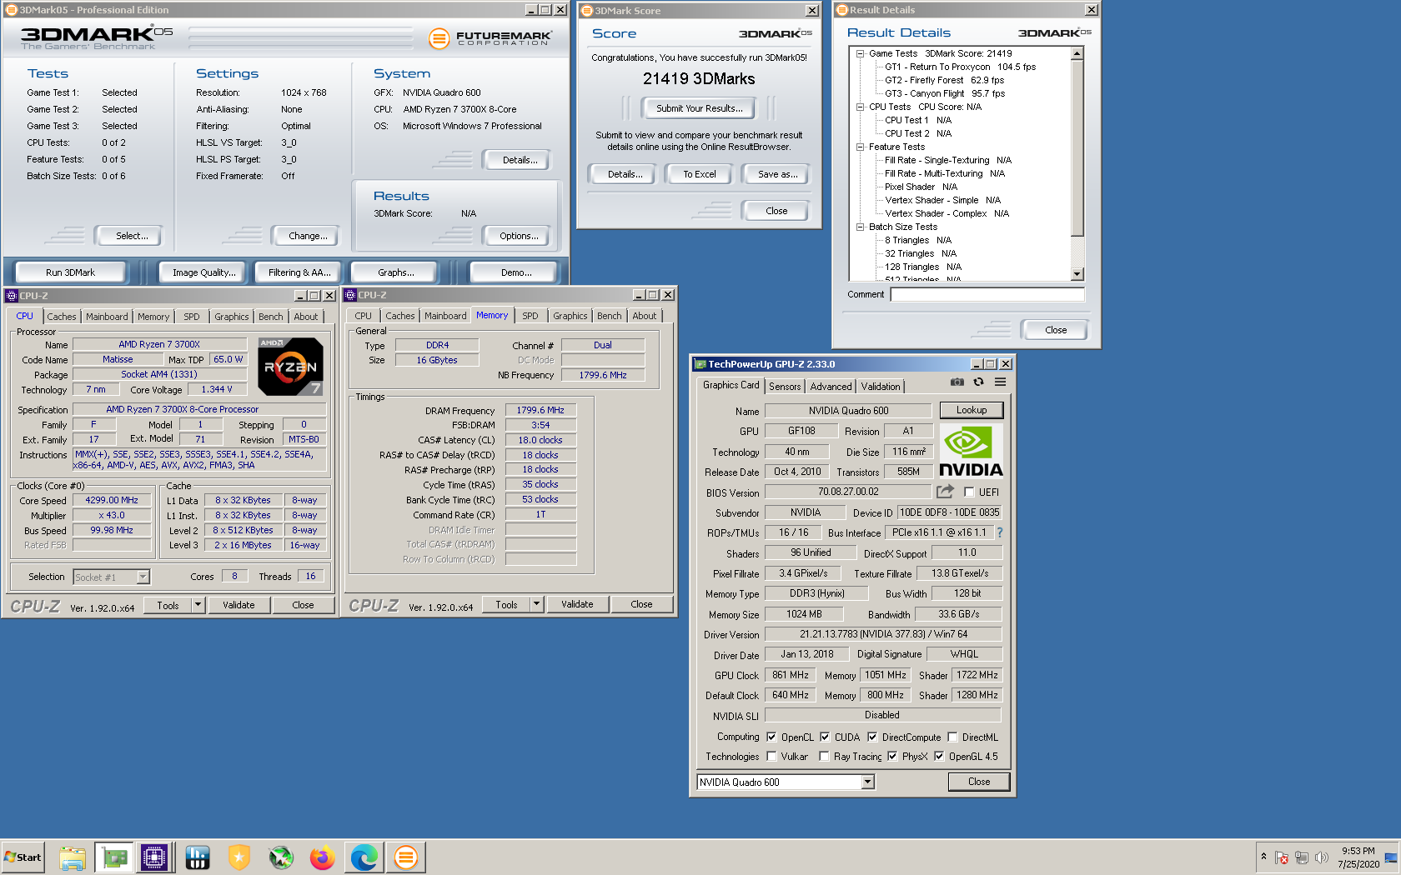Open the Tools dropdown arrow in CPU-Z Memory window
The height and width of the screenshot is (875, 1401).
click(x=537, y=604)
